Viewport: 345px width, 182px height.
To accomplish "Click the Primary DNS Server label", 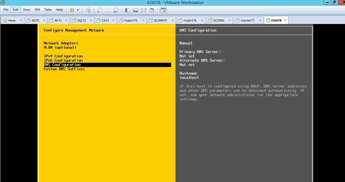I will (x=200, y=52).
